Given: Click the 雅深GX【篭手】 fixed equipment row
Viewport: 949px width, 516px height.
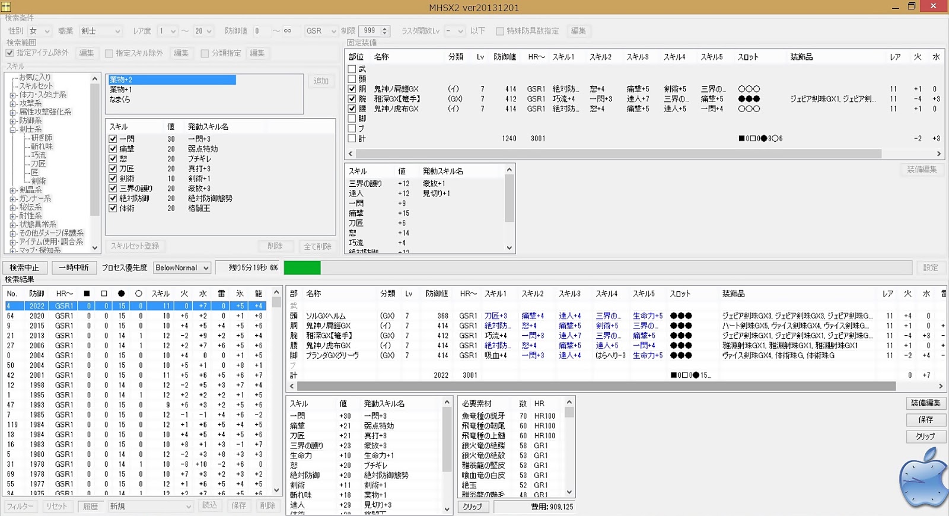Looking at the screenshot, I should click(645, 99).
